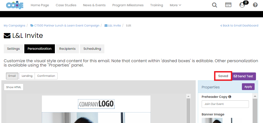Go to Home Page
263x123 pixels.
[x=40, y=5]
